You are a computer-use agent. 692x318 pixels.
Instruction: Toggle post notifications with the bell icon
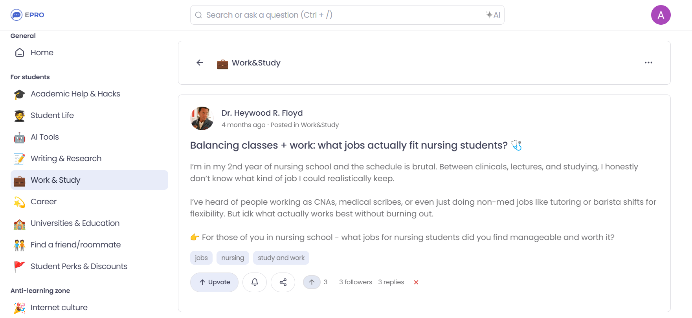(255, 282)
